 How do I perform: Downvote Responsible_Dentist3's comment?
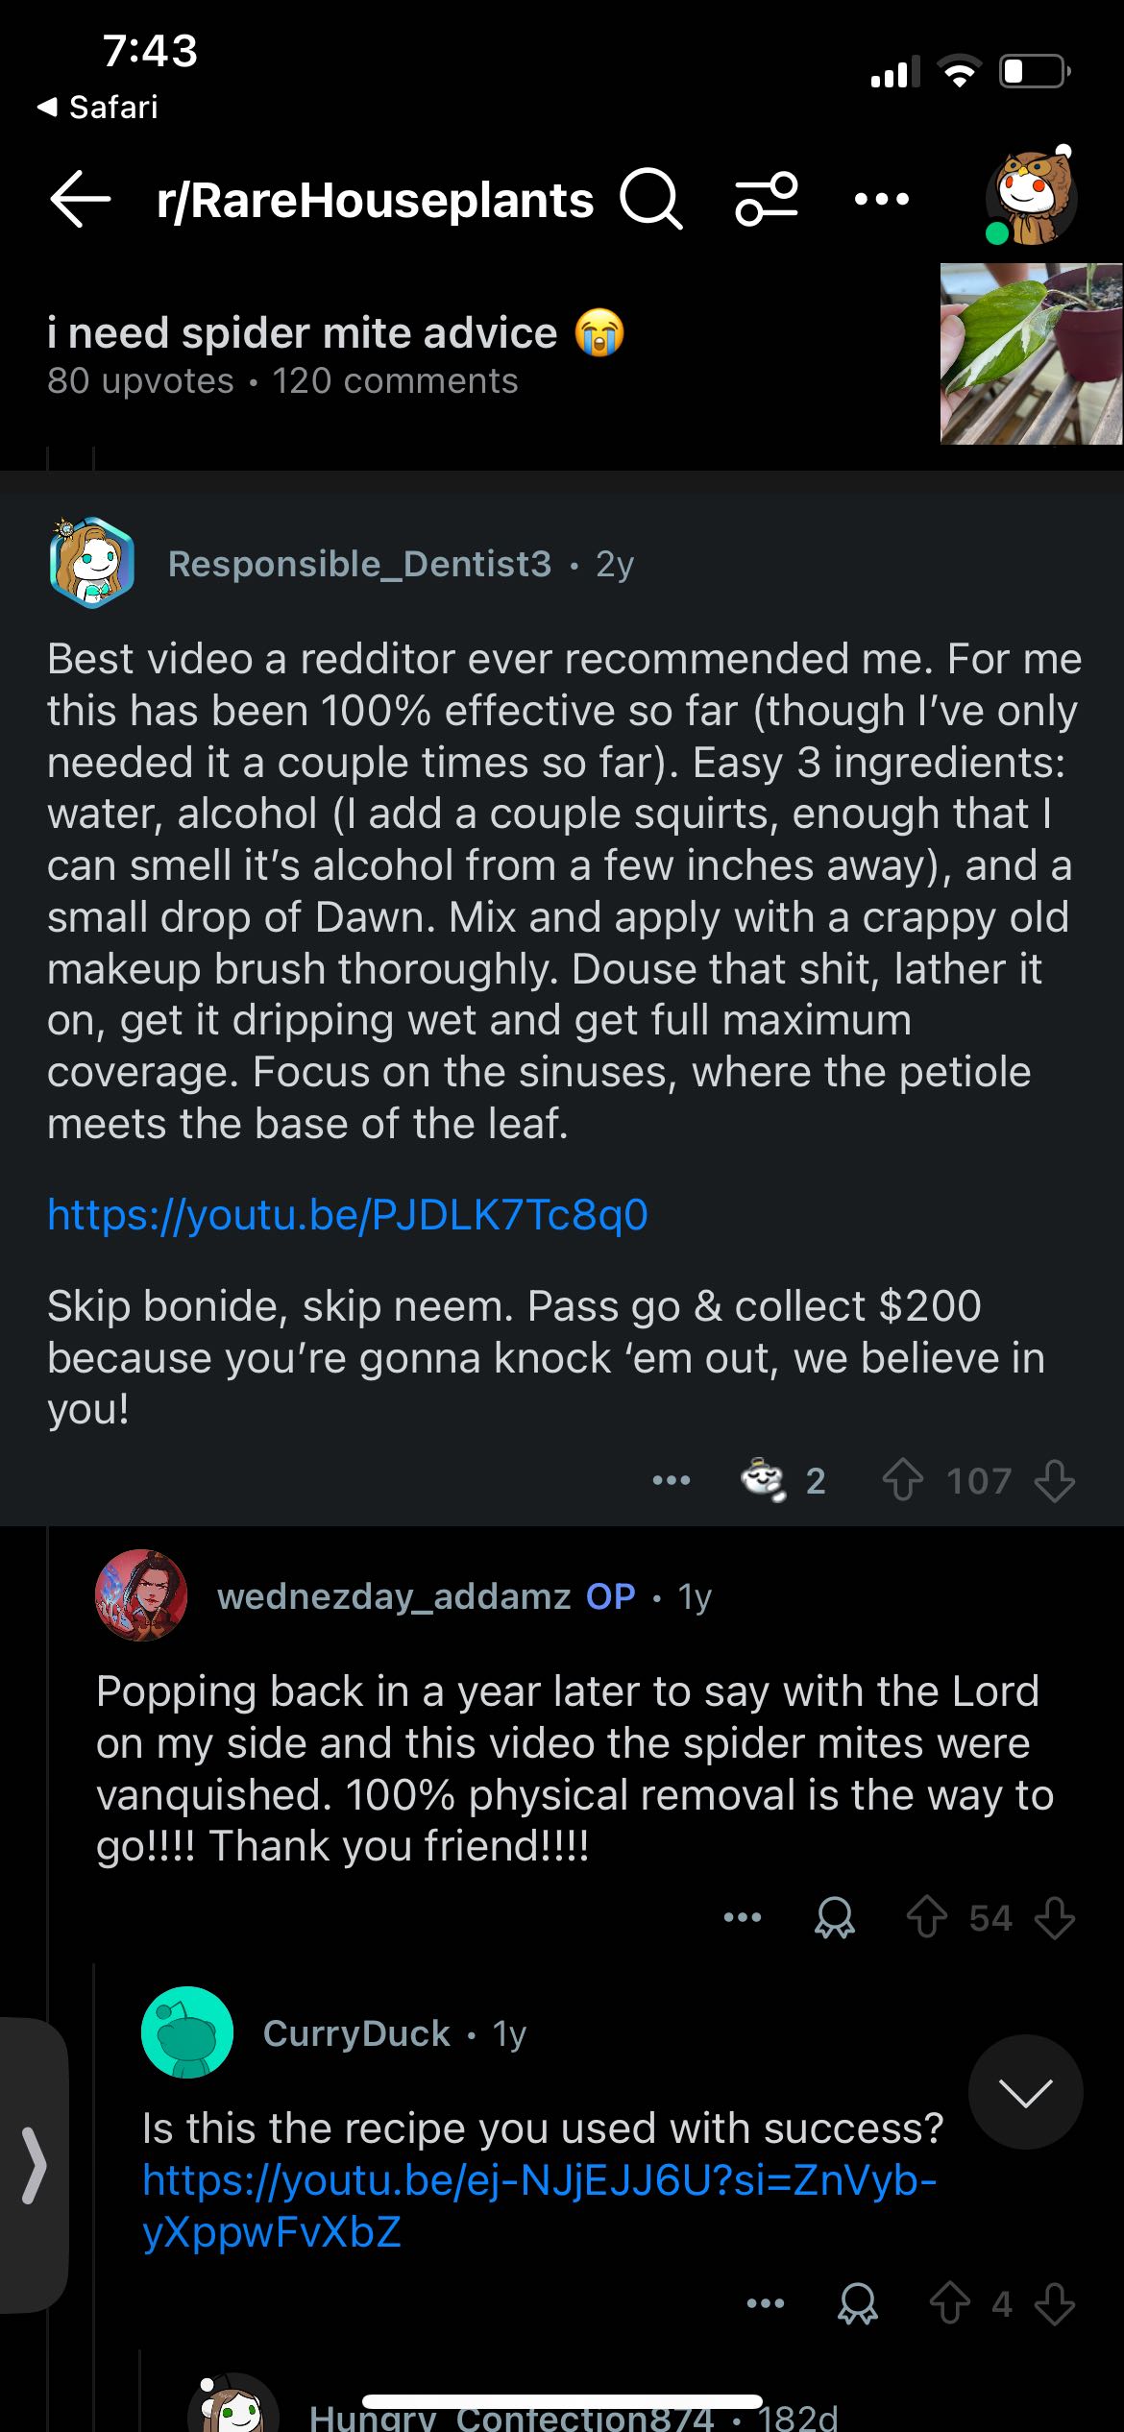pos(1054,1480)
